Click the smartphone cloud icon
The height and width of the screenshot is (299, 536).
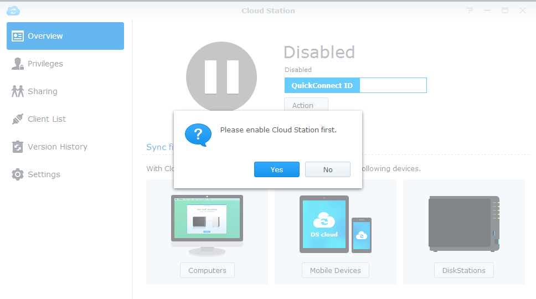coord(362,235)
